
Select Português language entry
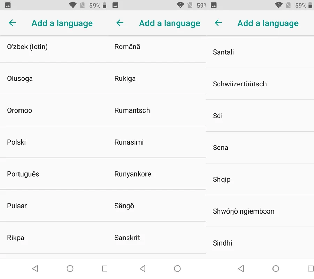point(54,174)
